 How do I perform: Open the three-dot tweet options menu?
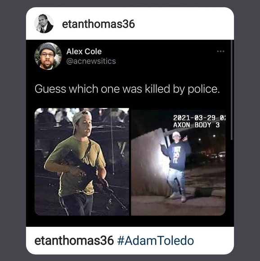[x=220, y=51]
